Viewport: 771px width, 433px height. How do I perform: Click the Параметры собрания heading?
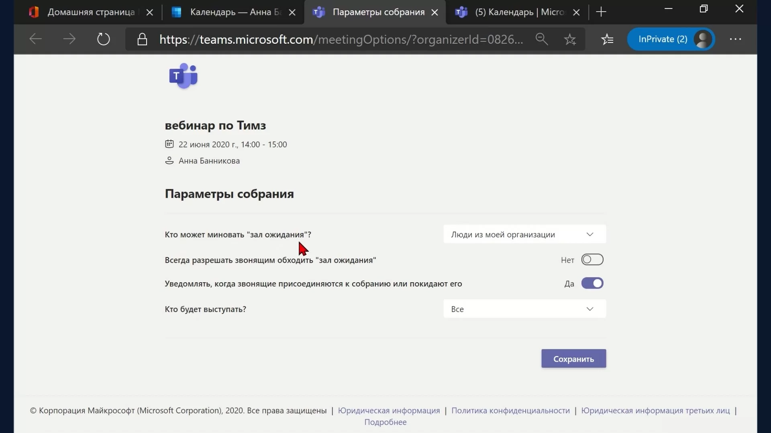coord(229,194)
